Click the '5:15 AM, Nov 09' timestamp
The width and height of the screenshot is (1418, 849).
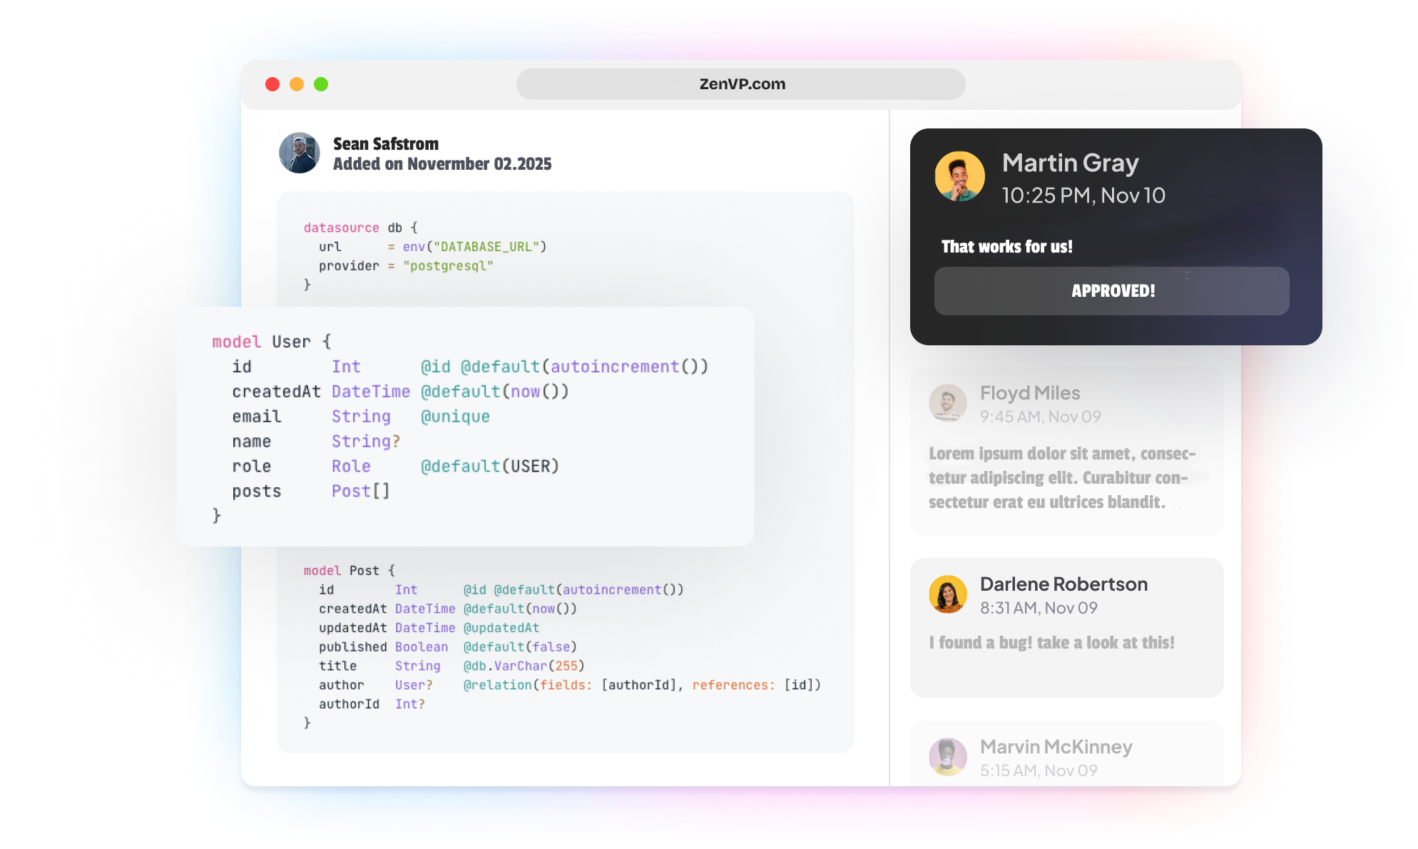[x=1039, y=771]
